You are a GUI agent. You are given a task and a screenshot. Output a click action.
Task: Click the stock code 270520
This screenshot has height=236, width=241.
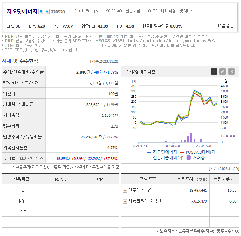58,12
